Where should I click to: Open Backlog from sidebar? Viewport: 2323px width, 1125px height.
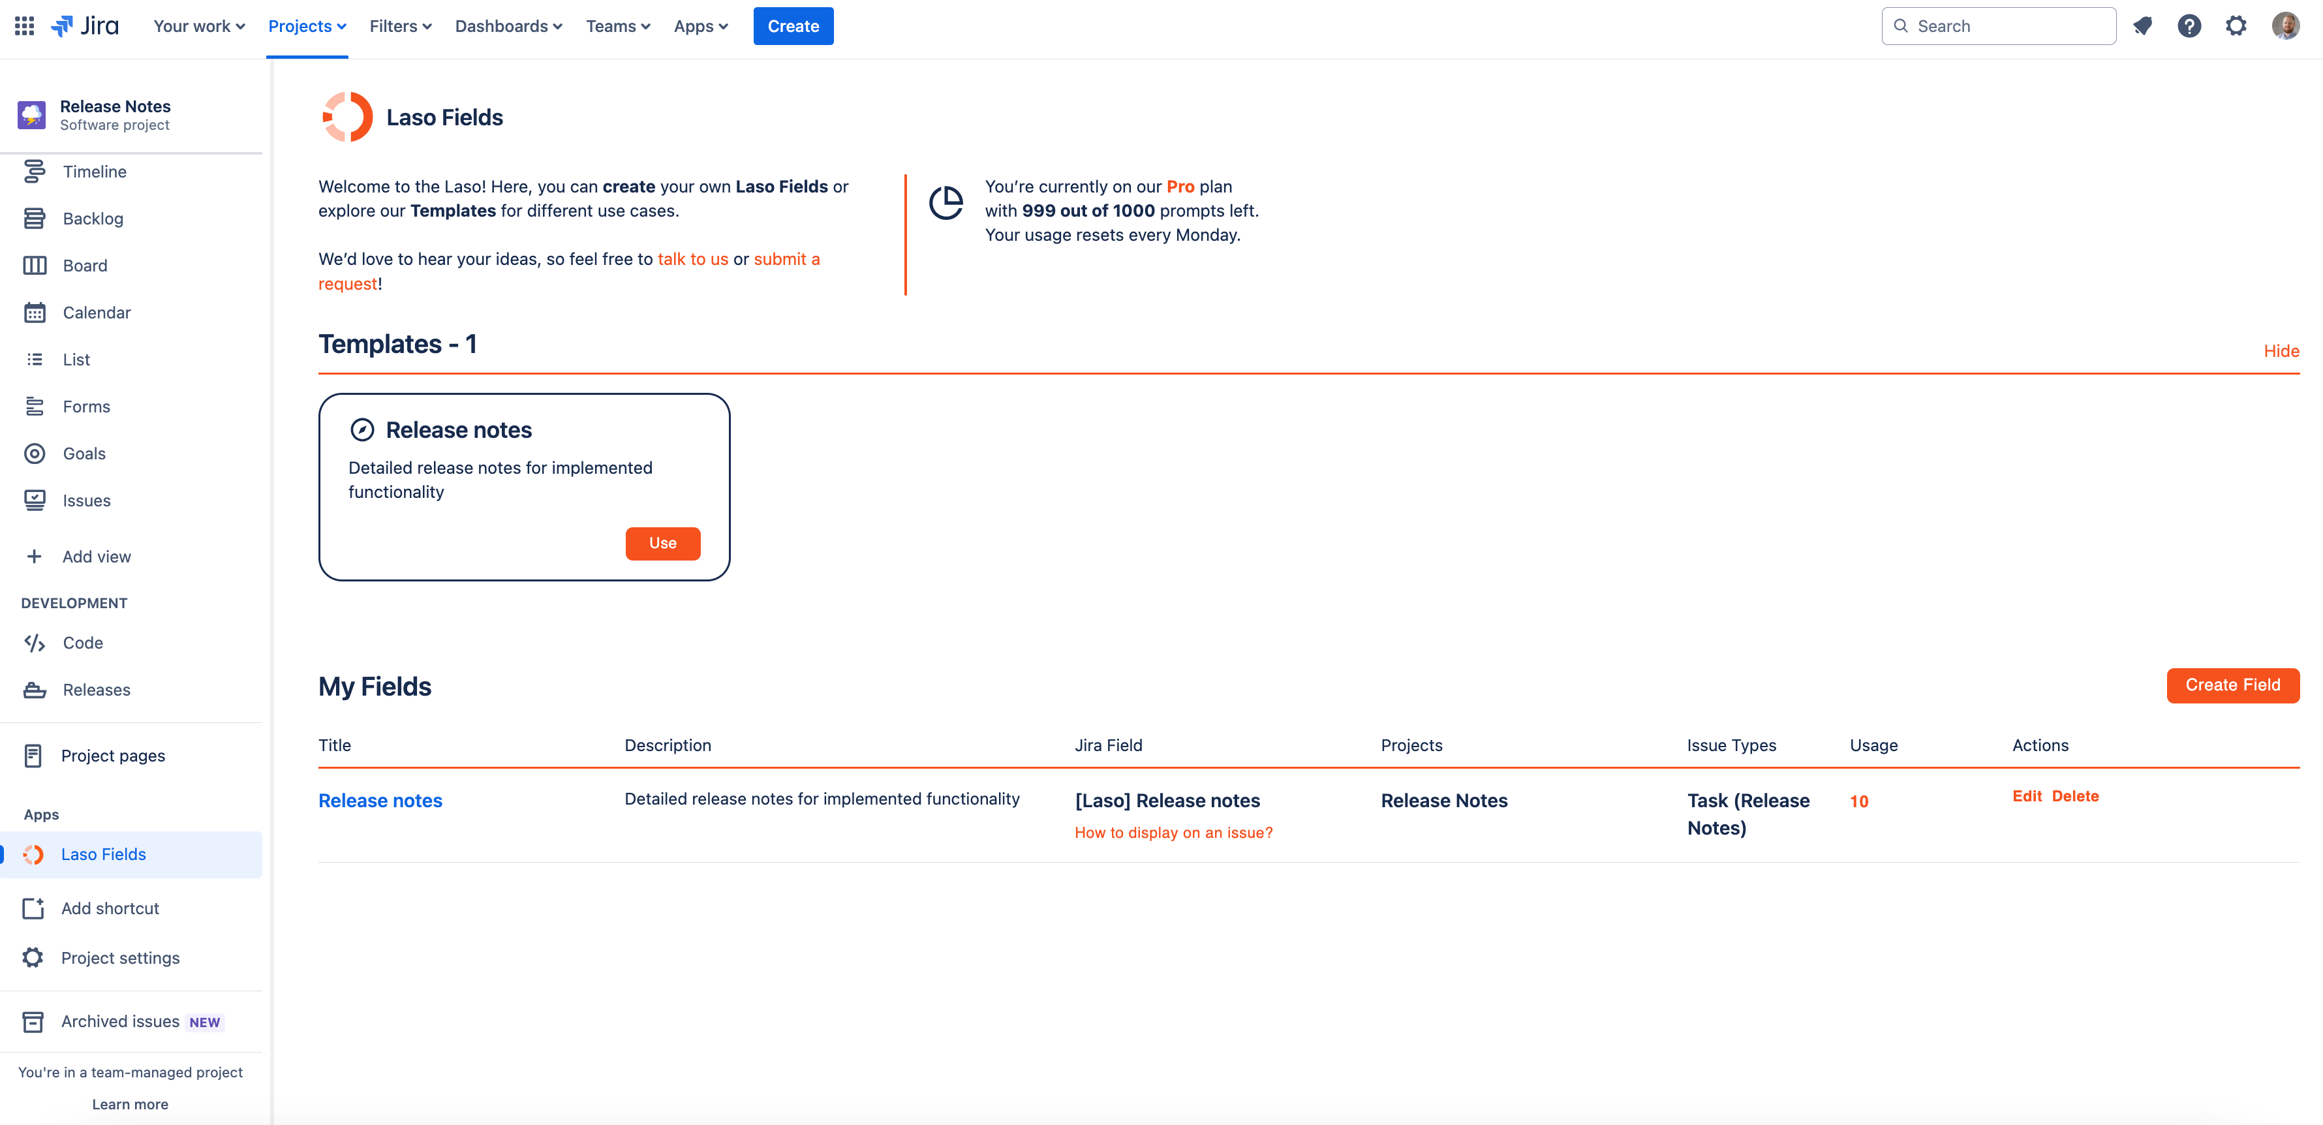[x=93, y=219]
